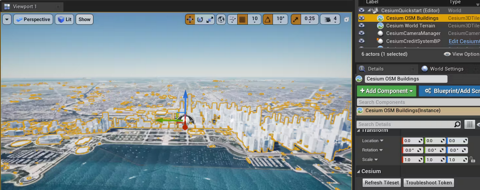Image resolution: width=480 pixels, height=190 pixels.
Task: Open the Show menu in viewport
Action: tap(84, 19)
